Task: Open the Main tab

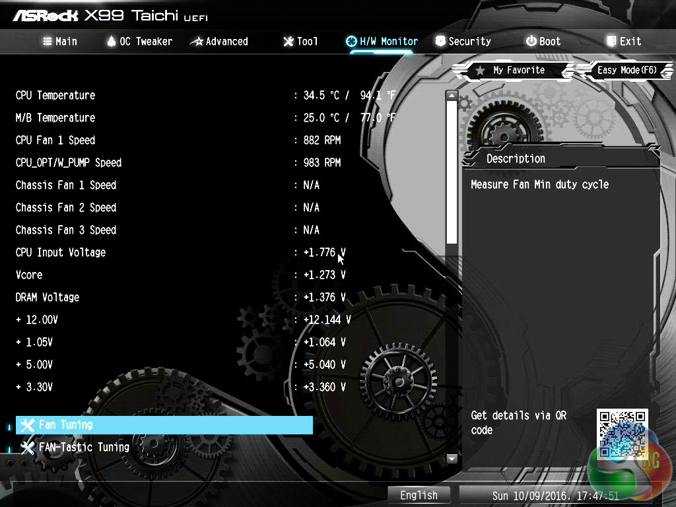Action: (x=60, y=42)
